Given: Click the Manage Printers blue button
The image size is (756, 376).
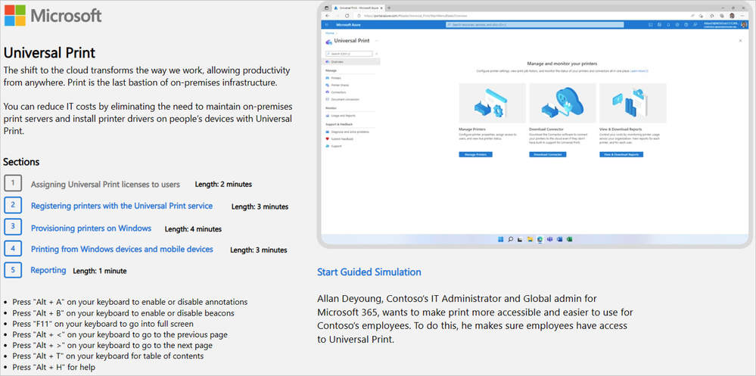Looking at the screenshot, I should pos(475,155).
